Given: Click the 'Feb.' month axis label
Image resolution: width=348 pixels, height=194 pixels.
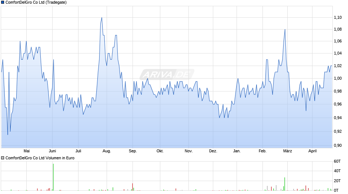Looking at the screenshot, I should pos(262,151).
